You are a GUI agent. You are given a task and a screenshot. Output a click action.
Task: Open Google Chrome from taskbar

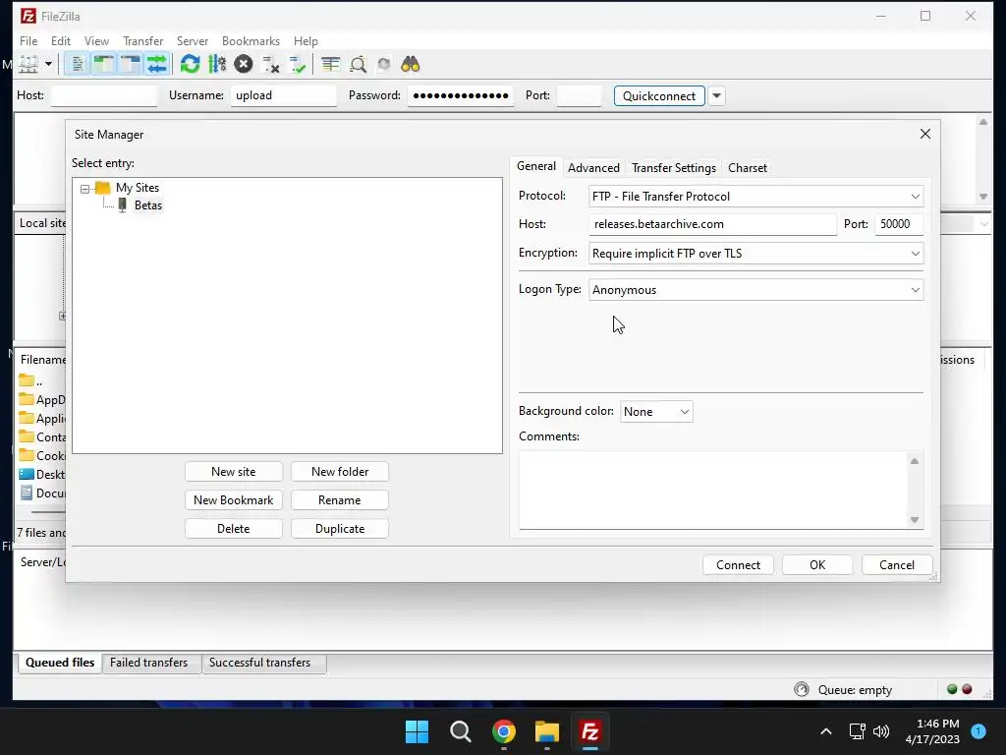point(504,731)
